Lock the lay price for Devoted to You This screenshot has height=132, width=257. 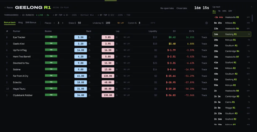tap(116, 63)
